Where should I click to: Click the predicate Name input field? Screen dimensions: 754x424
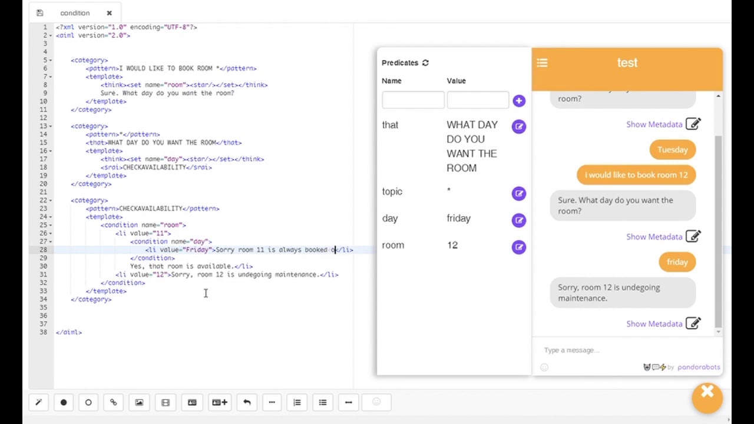point(413,100)
